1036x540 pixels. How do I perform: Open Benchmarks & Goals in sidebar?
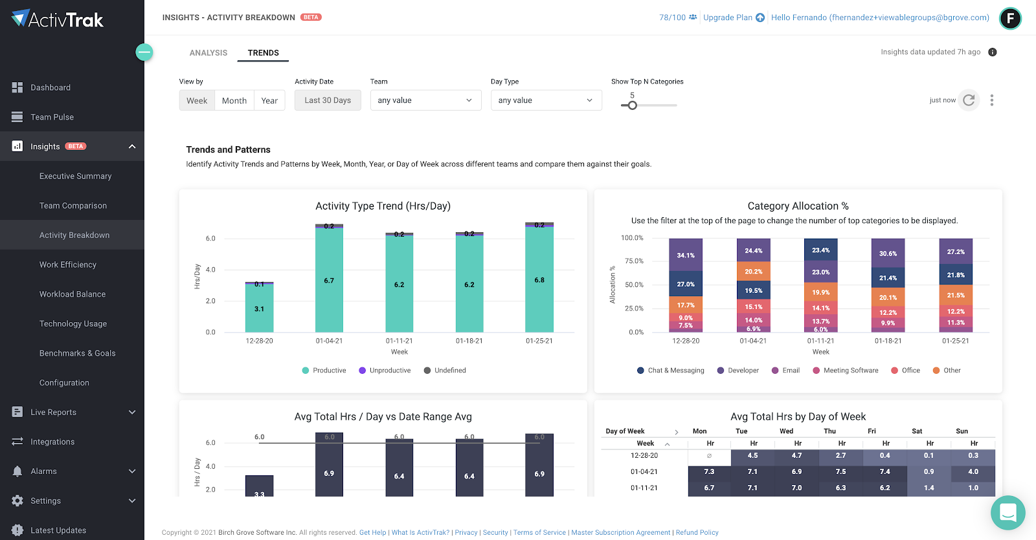click(77, 353)
